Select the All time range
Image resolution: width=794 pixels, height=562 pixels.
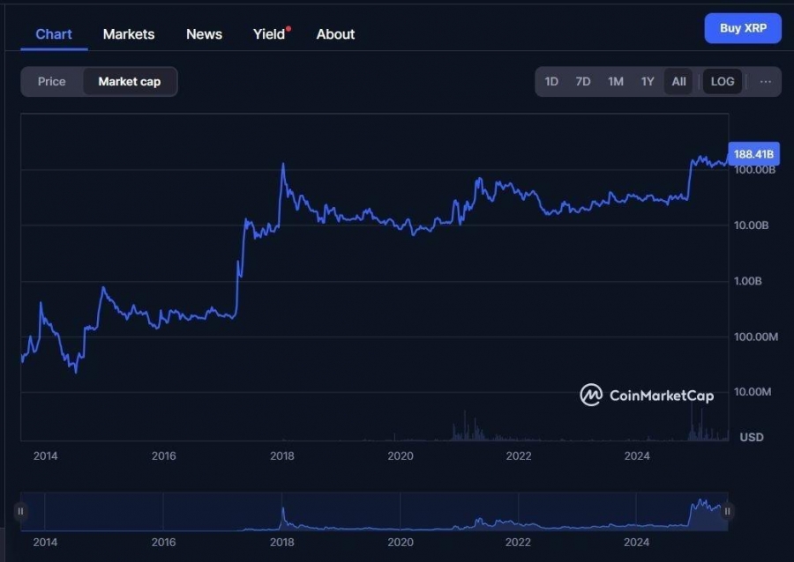click(x=678, y=81)
